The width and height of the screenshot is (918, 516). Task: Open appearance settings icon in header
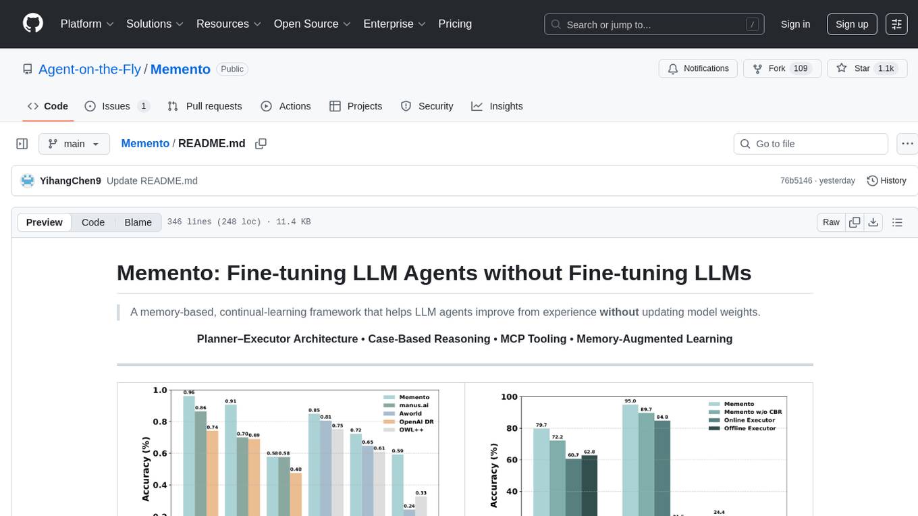tap(896, 24)
